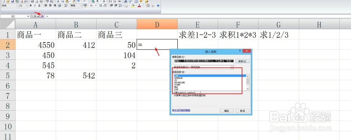Open the Merge and Center dropdown arrow

62,5
